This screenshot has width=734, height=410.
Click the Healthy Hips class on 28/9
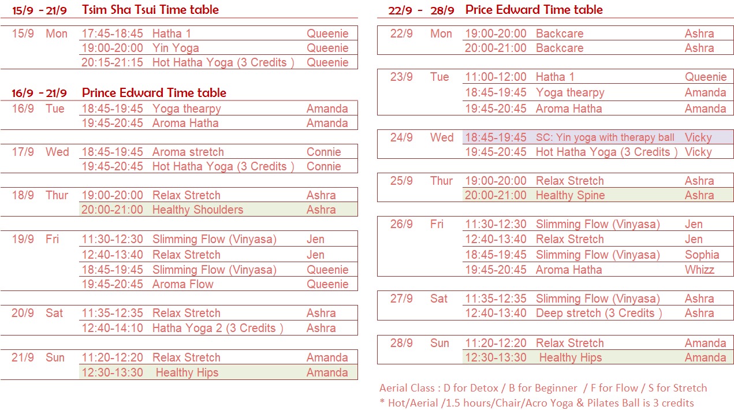click(x=598, y=357)
